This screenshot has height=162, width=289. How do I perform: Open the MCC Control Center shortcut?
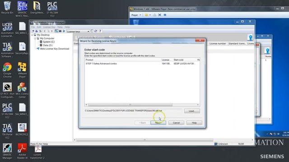pos(22,90)
